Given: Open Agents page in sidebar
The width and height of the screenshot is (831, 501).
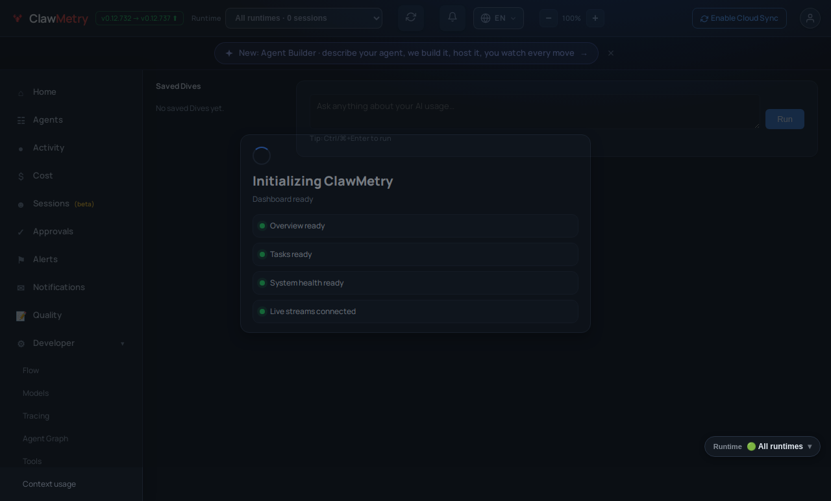Looking at the screenshot, I should pos(71,120).
